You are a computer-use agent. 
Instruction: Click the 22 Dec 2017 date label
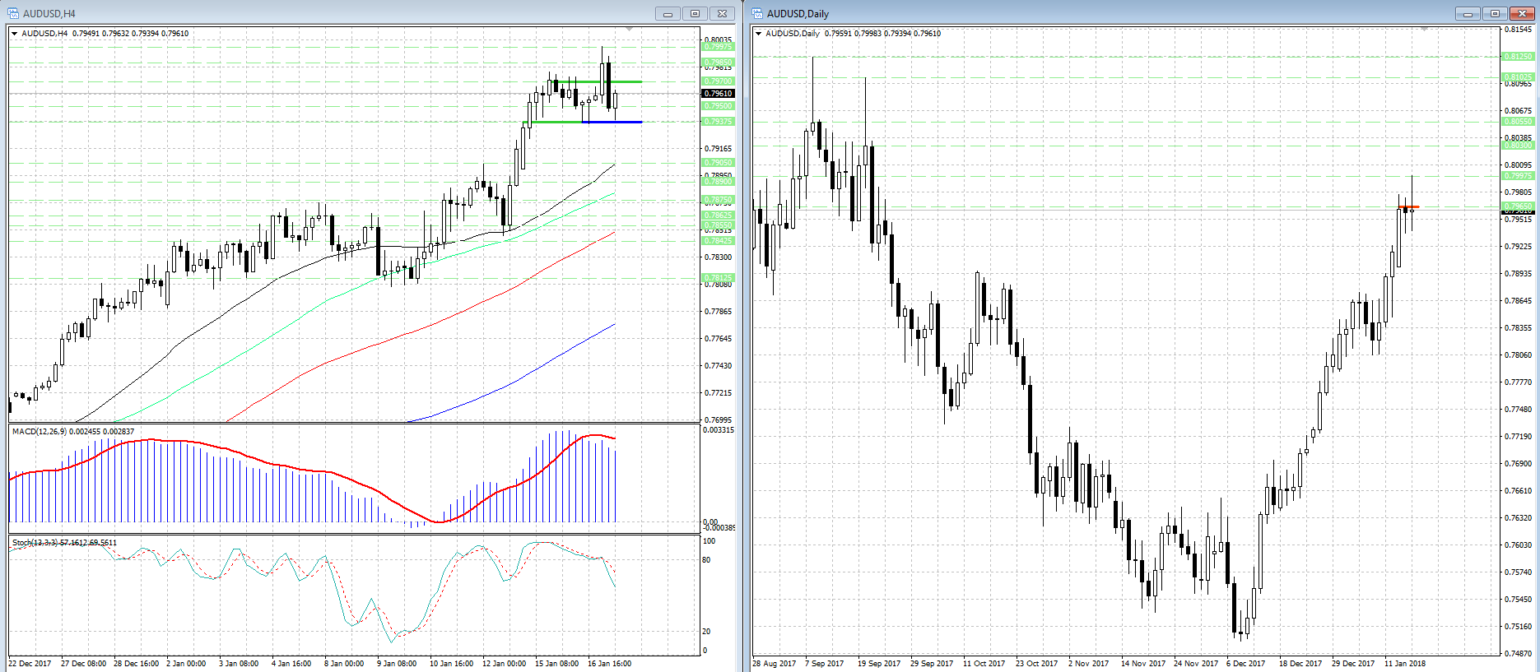(x=30, y=664)
